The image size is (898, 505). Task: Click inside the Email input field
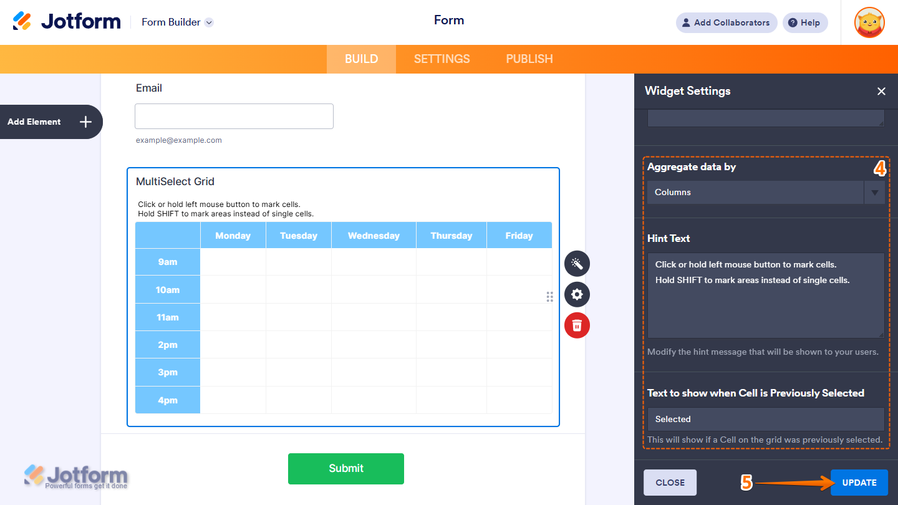click(234, 116)
